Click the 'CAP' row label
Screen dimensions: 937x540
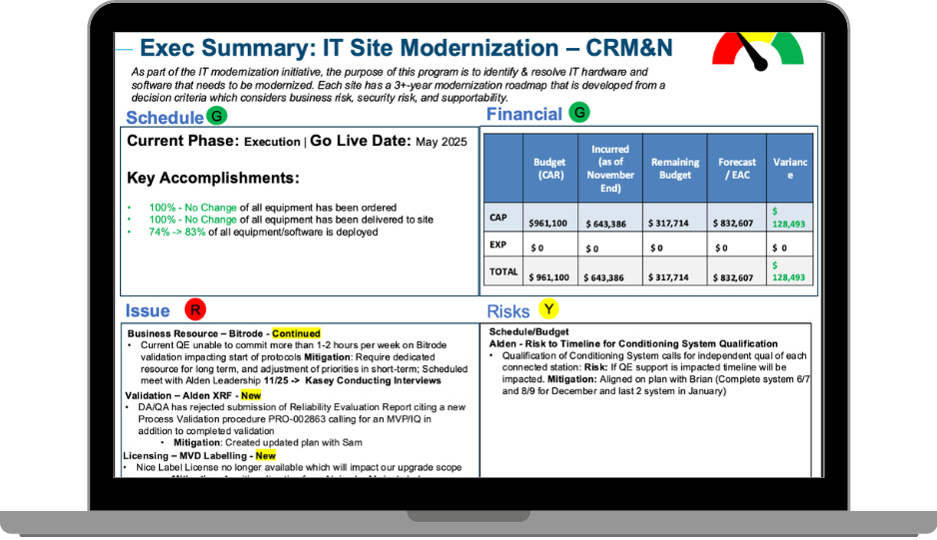498,218
